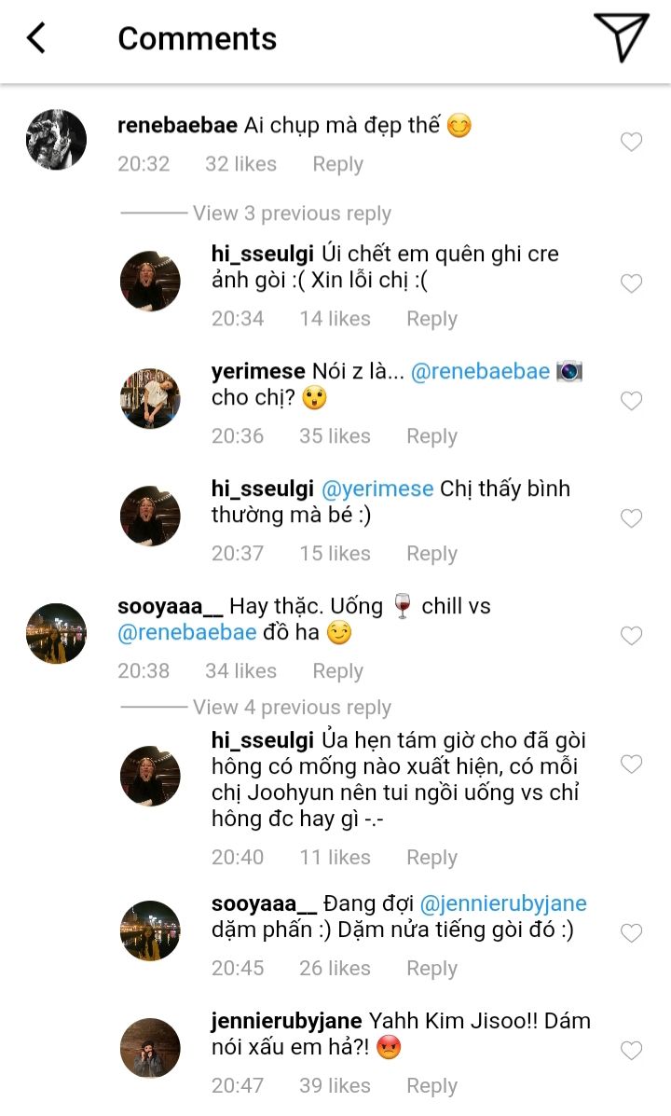671x1116 pixels.
Task: Tap heart on sooyaaa__'s wine chill comment
Action: coord(632,636)
